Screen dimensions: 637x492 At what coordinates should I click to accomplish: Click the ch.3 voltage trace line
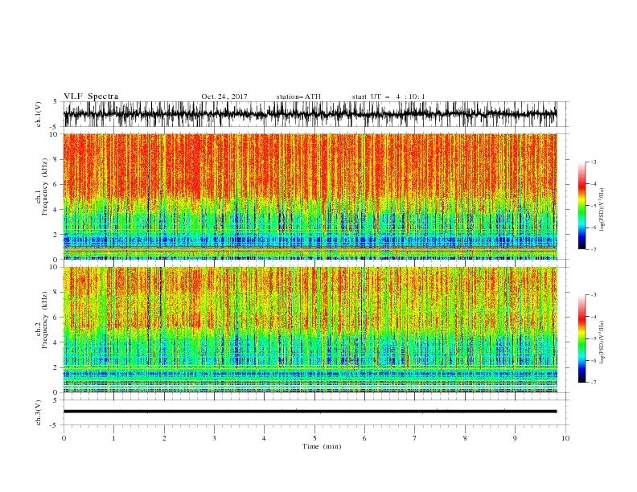tap(310, 412)
